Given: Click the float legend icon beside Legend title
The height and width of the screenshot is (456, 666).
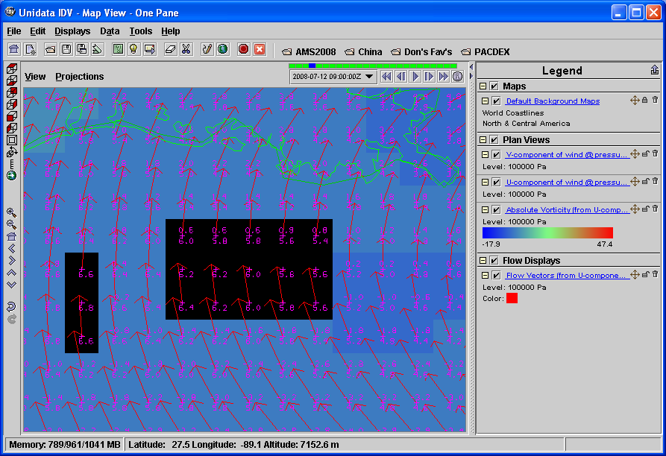Looking at the screenshot, I should [x=654, y=70].
